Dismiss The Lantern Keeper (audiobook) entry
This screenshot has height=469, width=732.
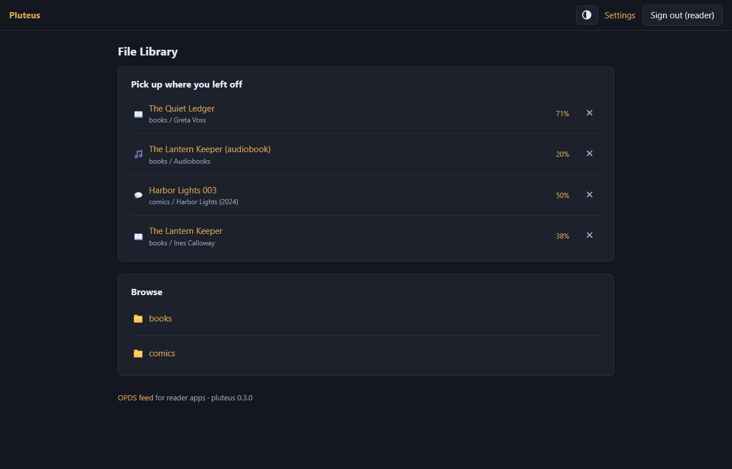590,154
